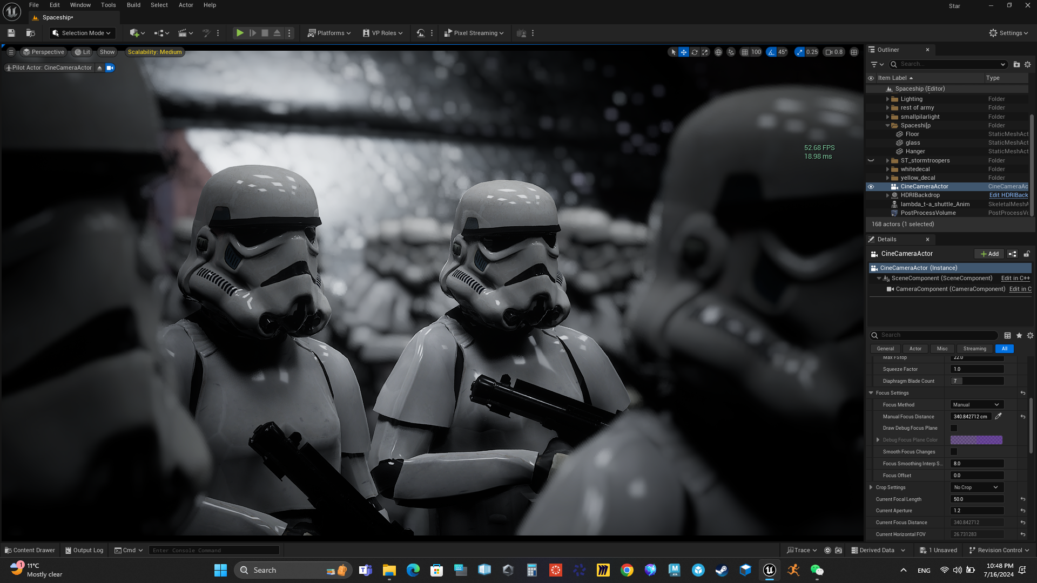Click the Save current level icon
Screen dimensions: 1037x583
[x=11, y=33]
